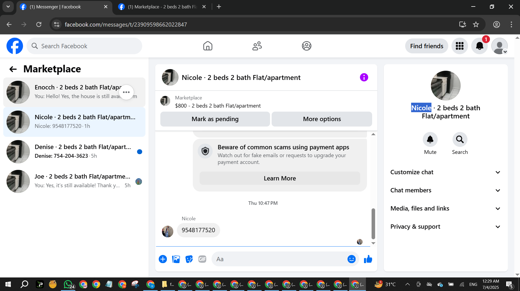Open Chrome profile icon
Image resolution: width=520 pixels, height=291 pixels.
(496, 25)
